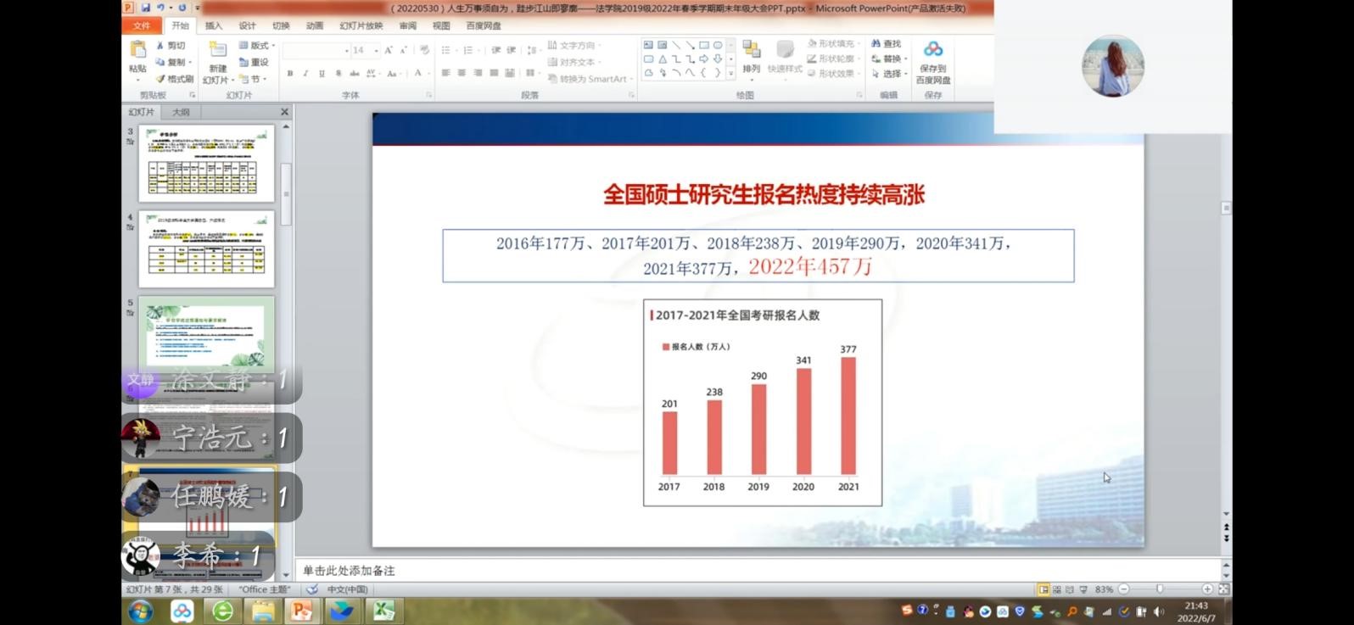Select the triangle shape in shapes gallery
Image resolution: width=1354 pixels, height=625 pixels.
click(663, 59)
